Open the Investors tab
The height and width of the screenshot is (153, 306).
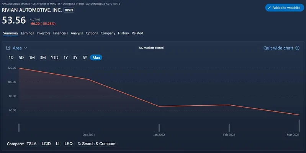coord(44,33)
